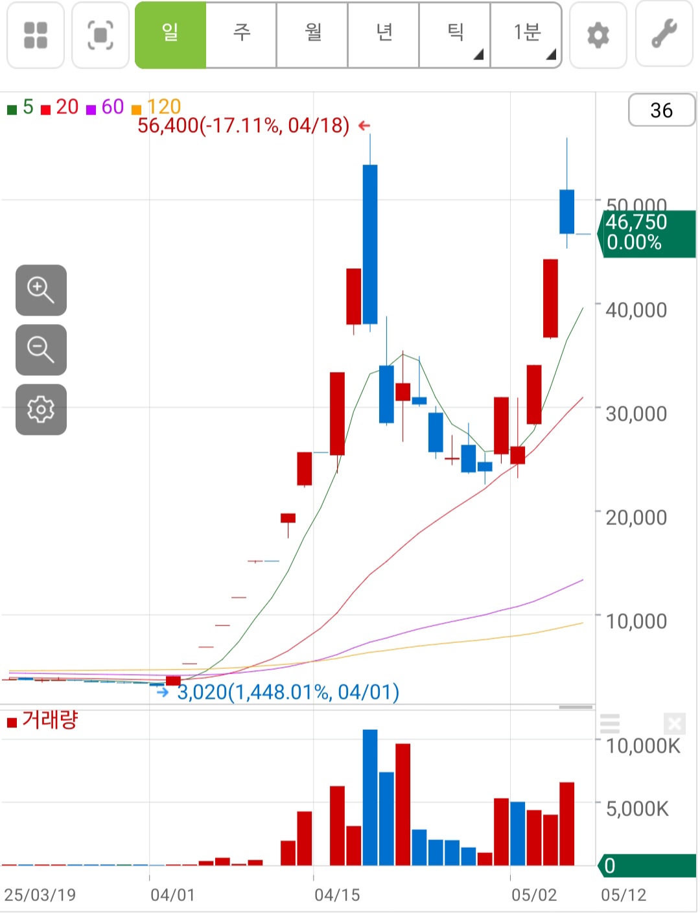Click the 5-day moving average green swatch

point(12,110)
